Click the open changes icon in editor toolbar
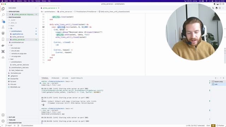This screenshot has width=226, height=127. coord(213,8)
